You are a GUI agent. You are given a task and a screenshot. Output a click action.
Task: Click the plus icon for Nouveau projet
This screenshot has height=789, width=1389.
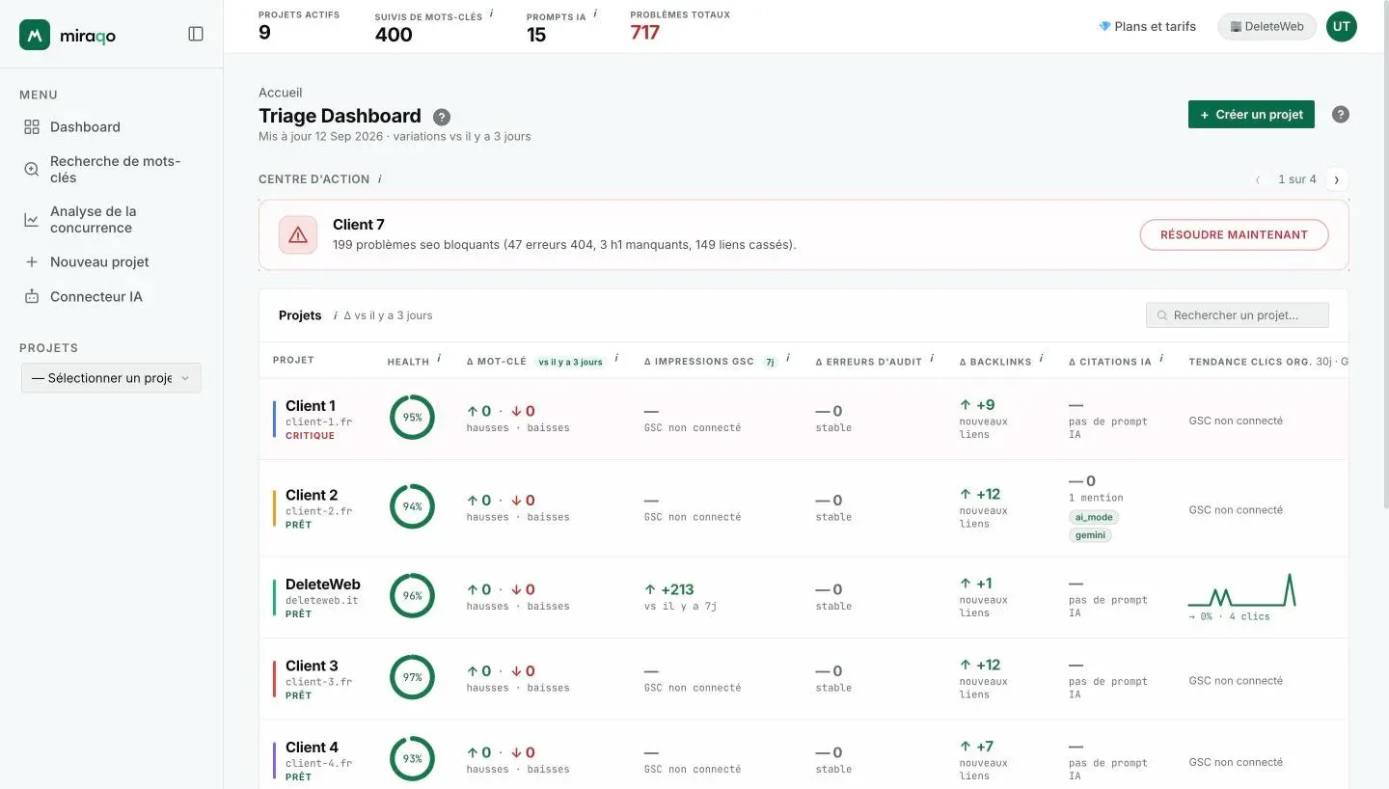pos(32,261)
